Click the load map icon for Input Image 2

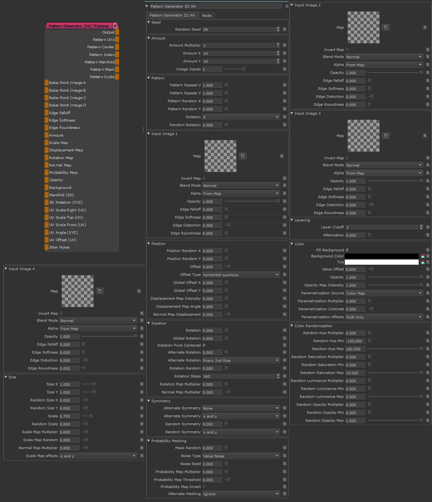tap(386, 27)
